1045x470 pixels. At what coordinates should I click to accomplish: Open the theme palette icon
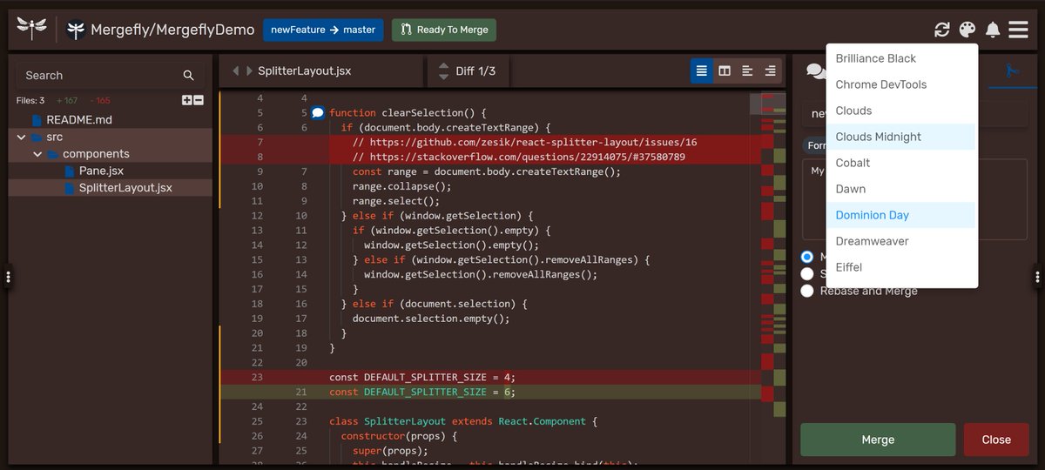967,30
